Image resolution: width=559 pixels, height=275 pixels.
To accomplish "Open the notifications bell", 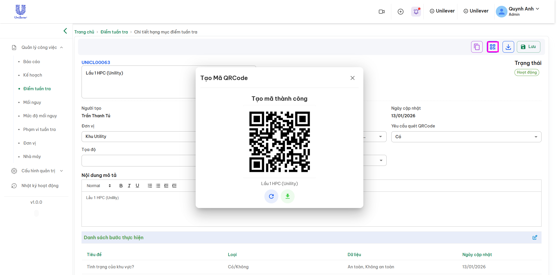I will pos(416,11).
